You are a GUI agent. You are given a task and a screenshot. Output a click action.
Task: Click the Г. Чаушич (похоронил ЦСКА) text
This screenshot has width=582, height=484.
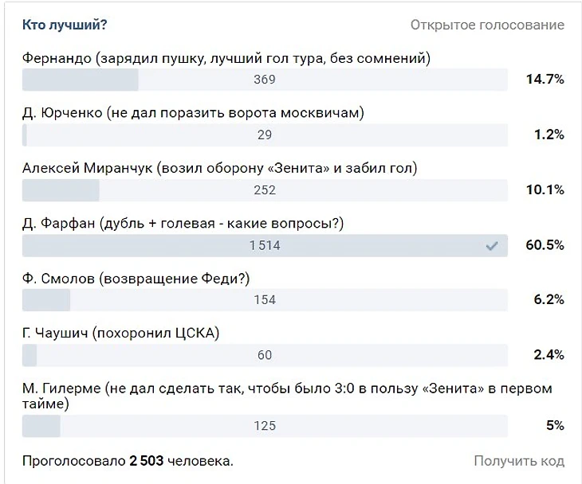[x=120, y=334]
